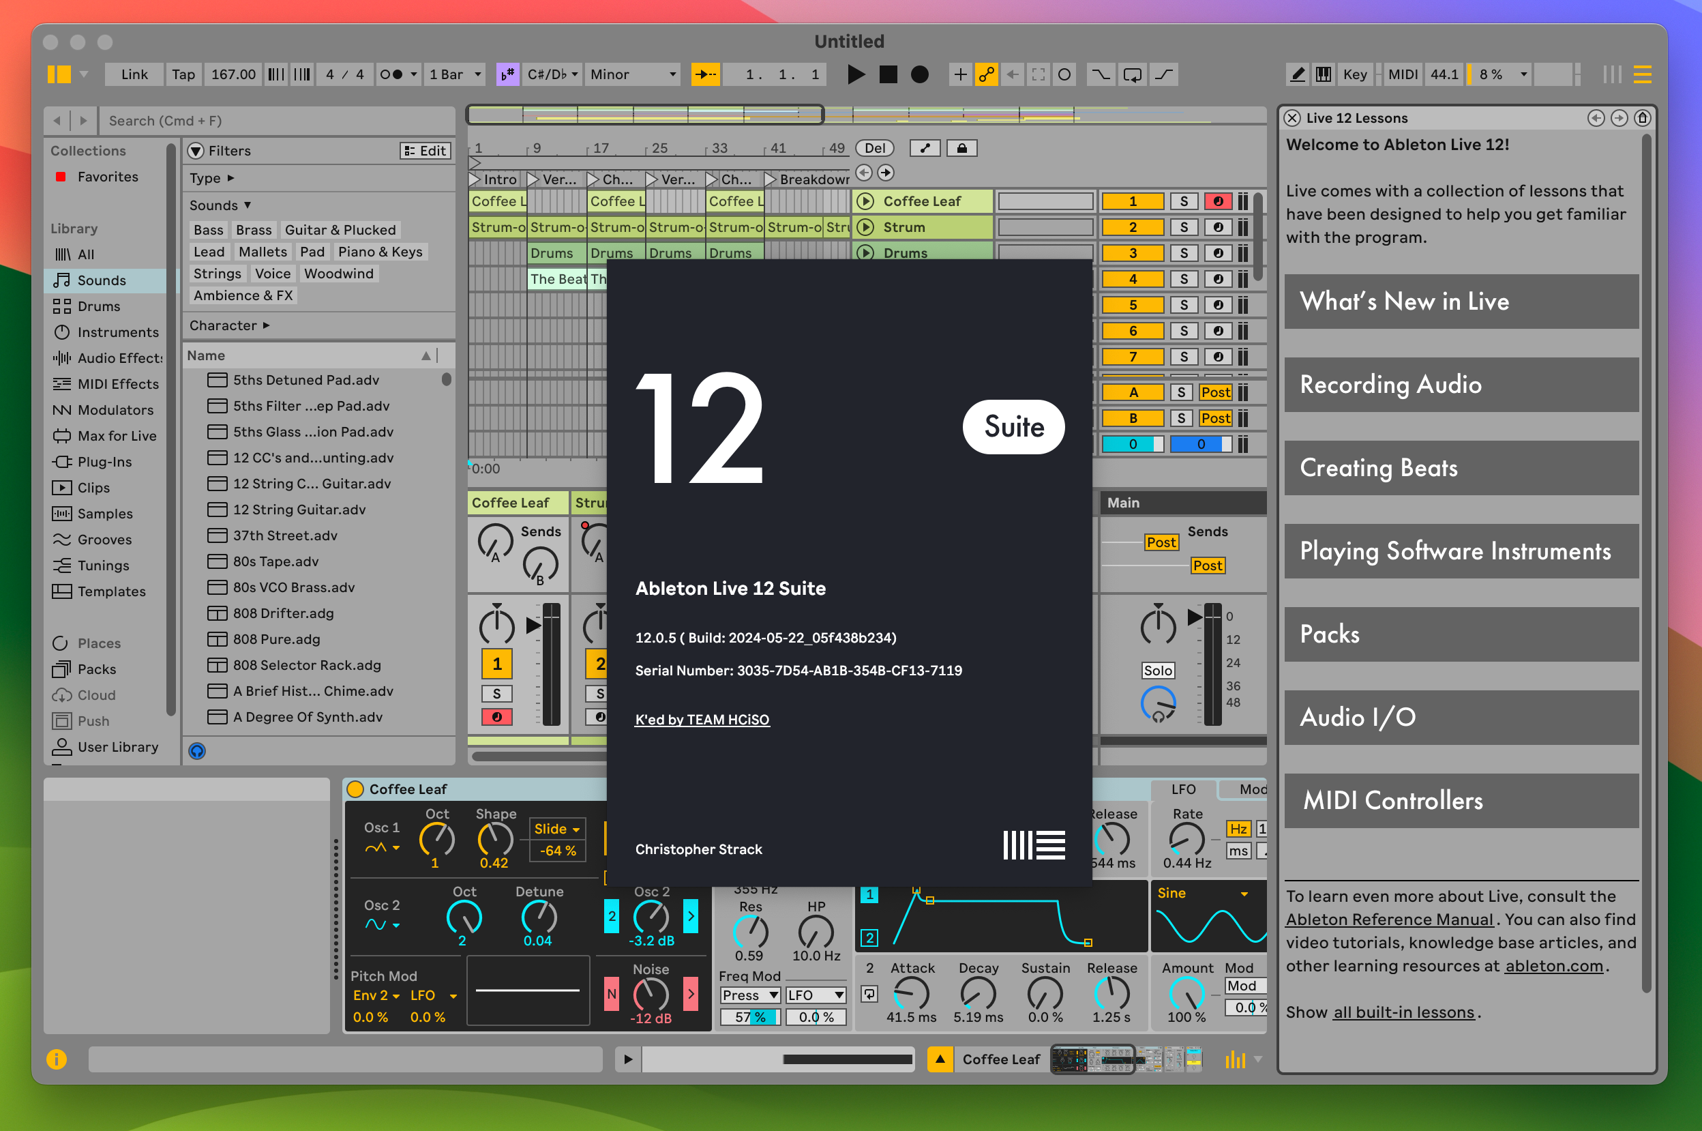The width and height of the screenshot is (1702, 1131).
Task: Click the Session Record circle icon
Action: (x=1064, y=74)
